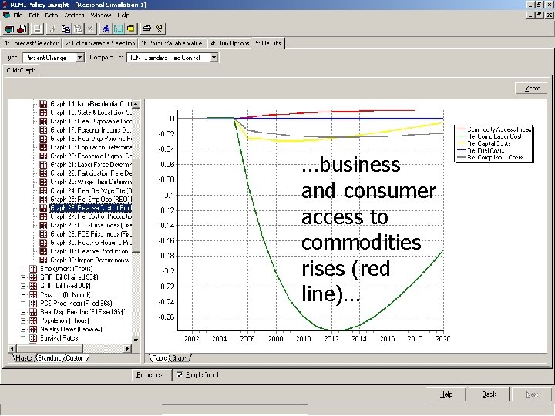
Task: Click the graph picture icon in toolbar
Action: point(118,29)
